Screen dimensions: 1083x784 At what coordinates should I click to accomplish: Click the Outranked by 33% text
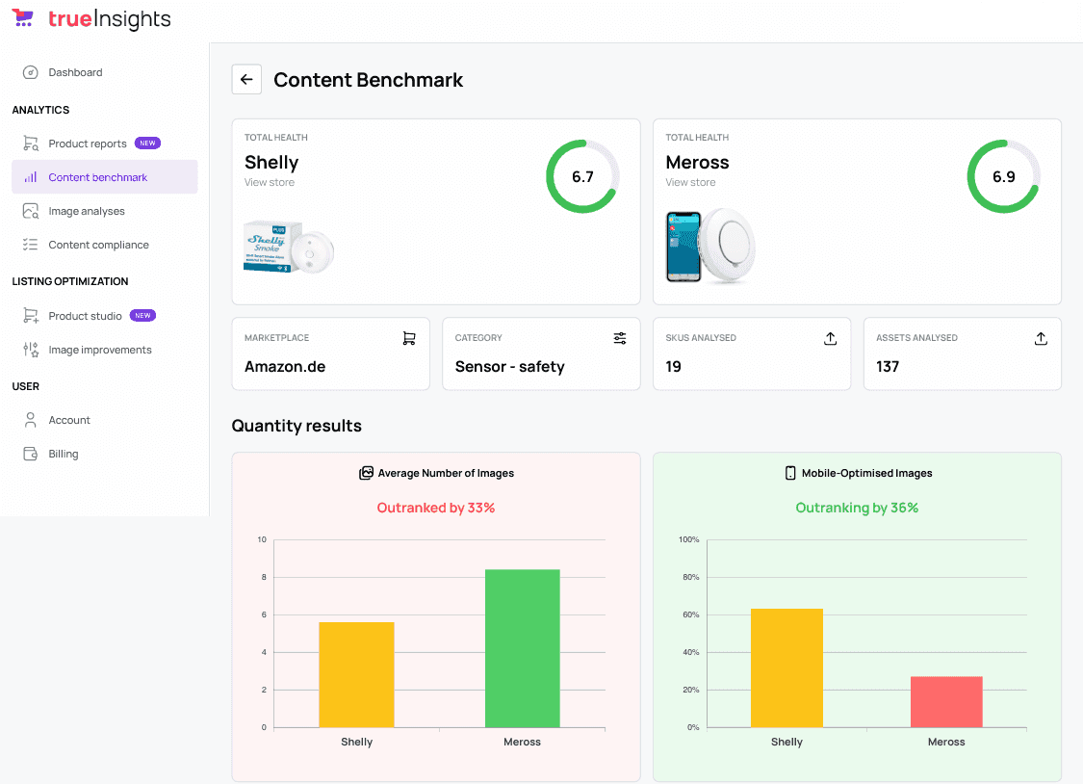point(436,508)
